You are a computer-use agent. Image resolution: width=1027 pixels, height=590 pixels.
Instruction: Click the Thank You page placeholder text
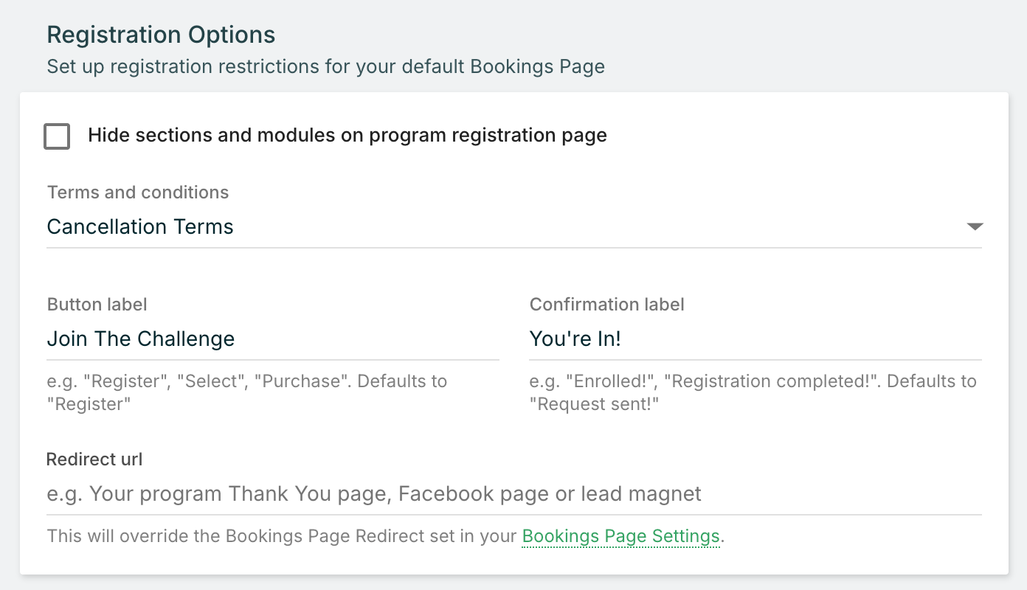click(373, 493)
